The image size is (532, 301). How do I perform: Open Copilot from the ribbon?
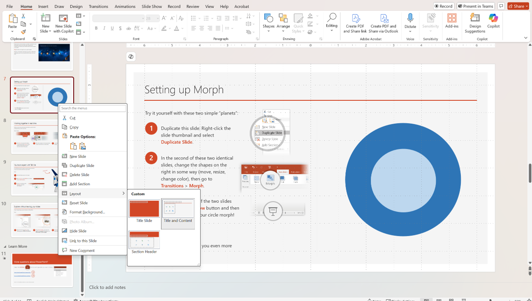pos(493,18)
